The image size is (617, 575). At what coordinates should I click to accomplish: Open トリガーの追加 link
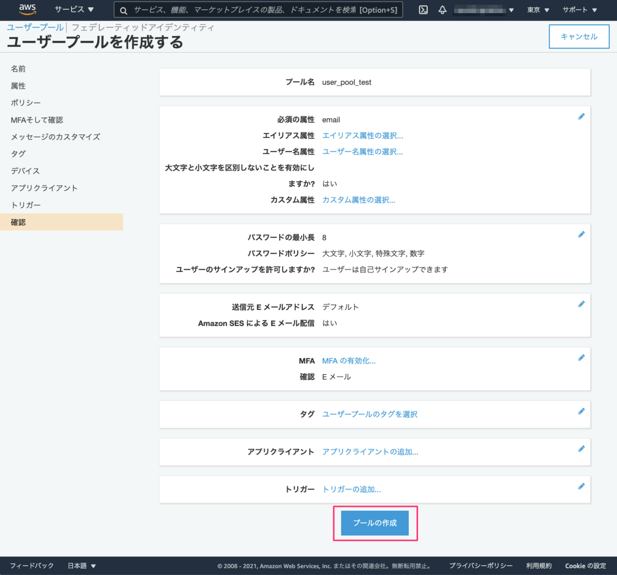pos(352,490)
